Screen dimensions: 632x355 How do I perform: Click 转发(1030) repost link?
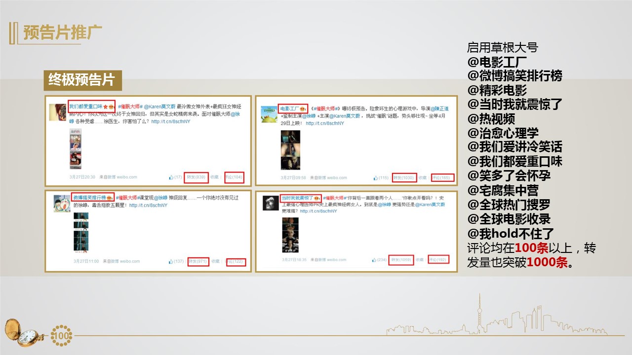(403, 177)
